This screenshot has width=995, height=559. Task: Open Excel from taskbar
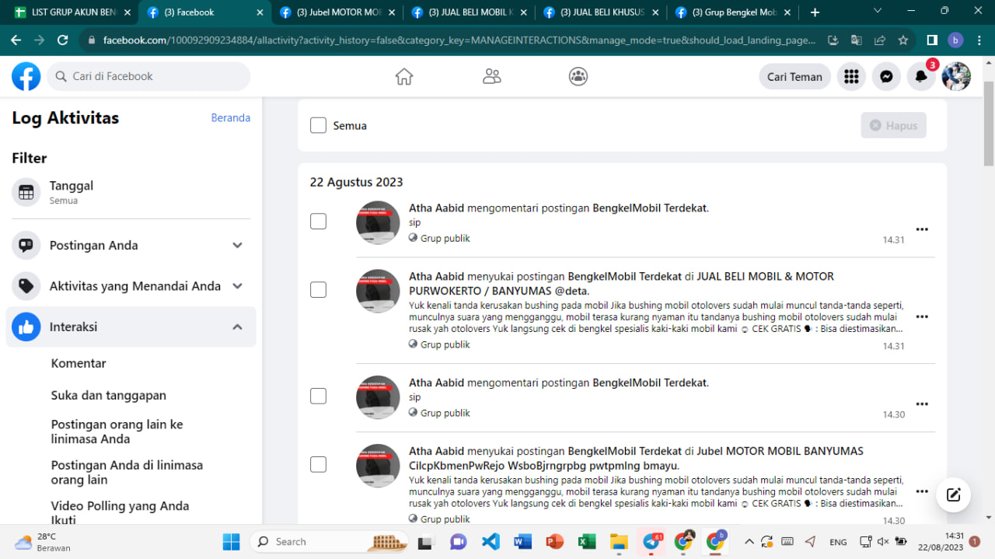coord(587,541)
